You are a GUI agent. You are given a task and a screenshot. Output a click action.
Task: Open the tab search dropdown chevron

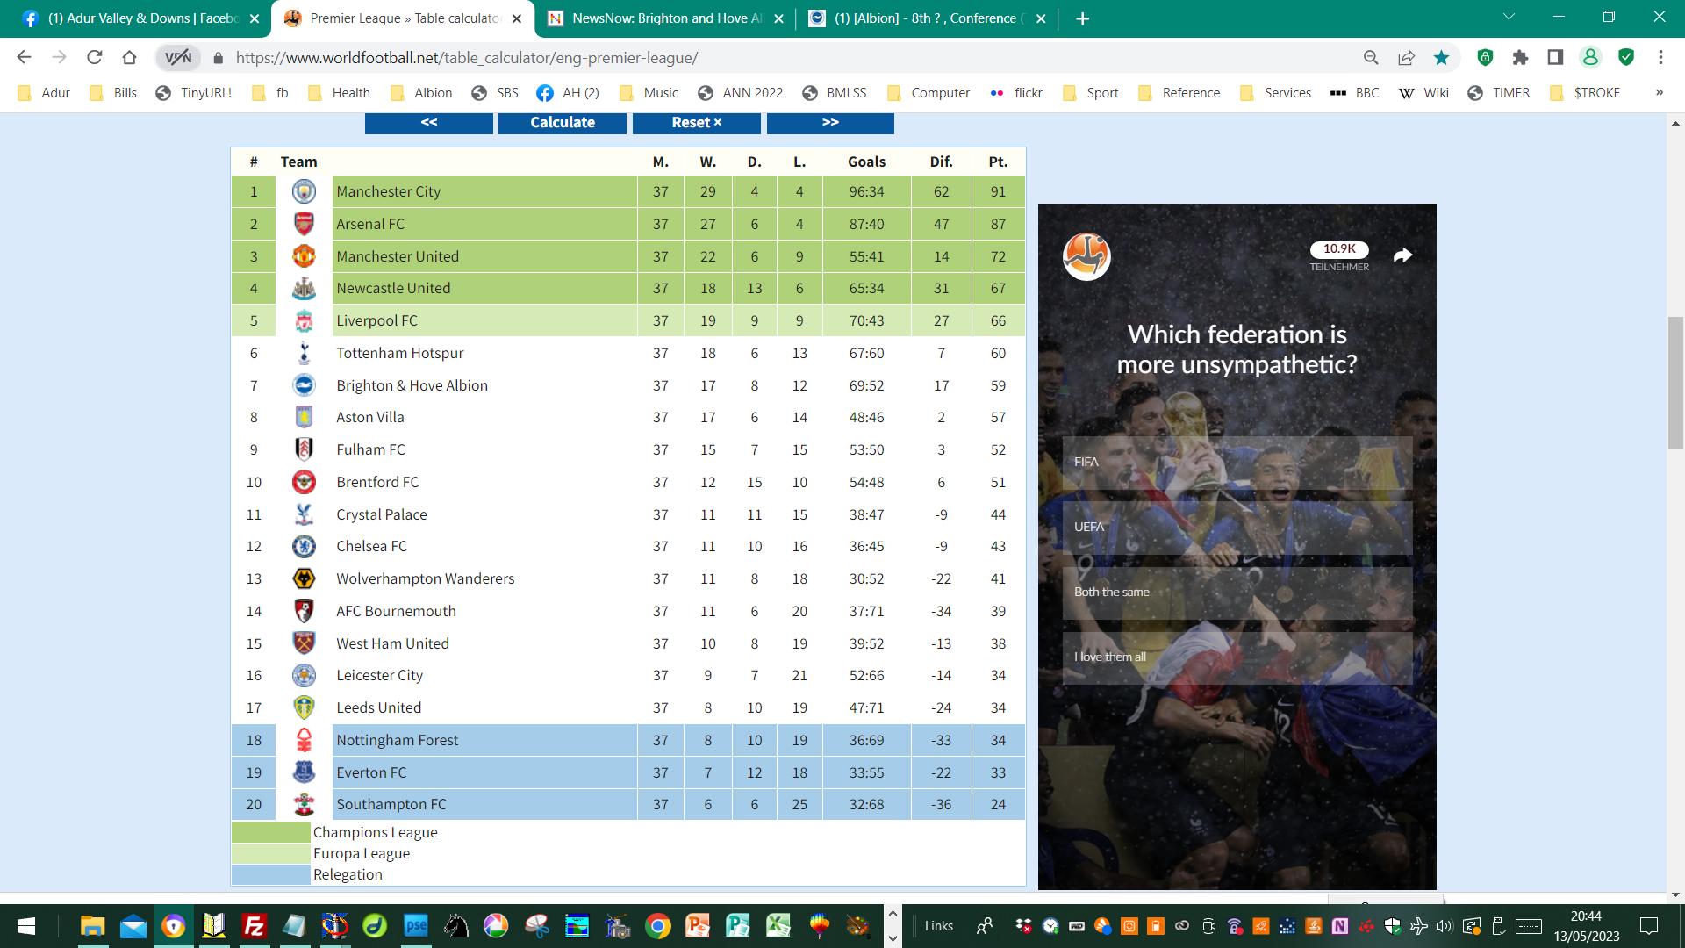[1509, 17]
